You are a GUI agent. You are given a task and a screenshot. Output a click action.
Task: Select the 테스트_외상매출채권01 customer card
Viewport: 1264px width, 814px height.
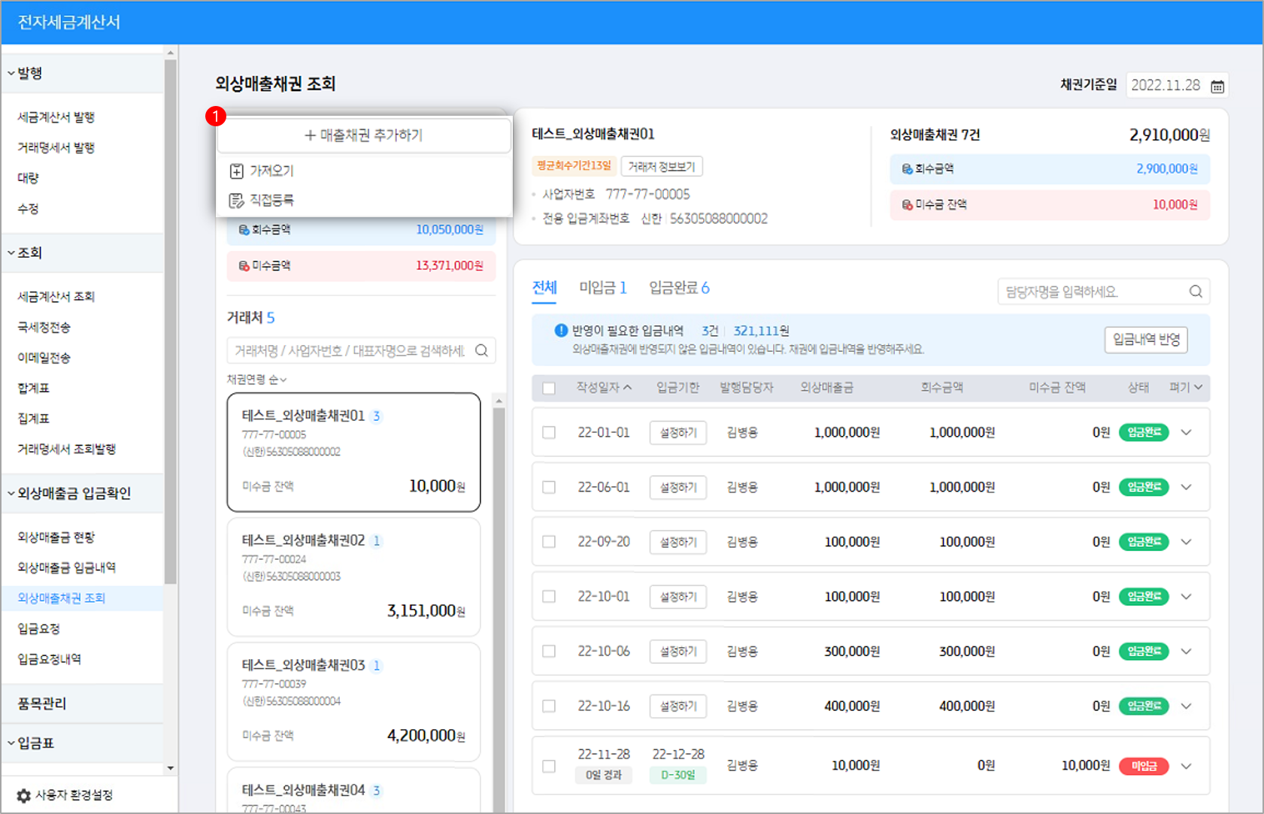point(353,452)
